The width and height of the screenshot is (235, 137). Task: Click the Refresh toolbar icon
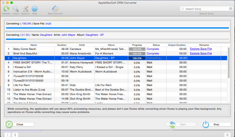click(6, 9)
